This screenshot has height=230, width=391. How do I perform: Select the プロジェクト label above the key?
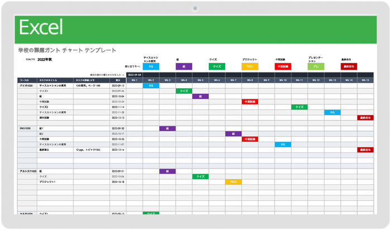click(x=249, y=60)
